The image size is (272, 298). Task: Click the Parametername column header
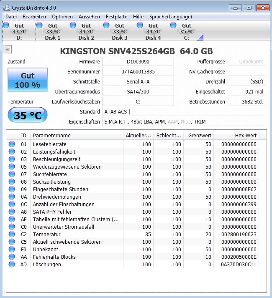[77, 136]
